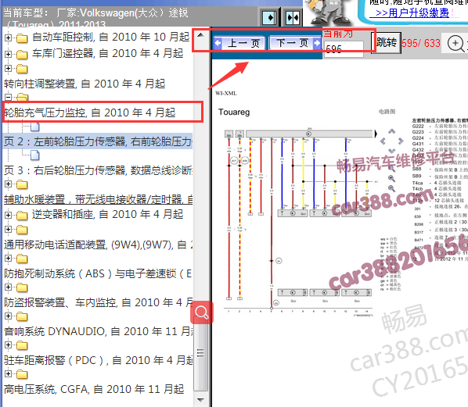The height and width of the screenshot is (407, 468).
Task: Click the 跳转 jump button
Action: [386, 43]
